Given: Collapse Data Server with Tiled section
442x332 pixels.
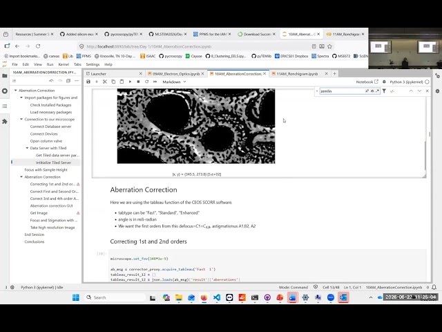Looking at the screenshot, I should pyautogui.click(x=27, y=148).
